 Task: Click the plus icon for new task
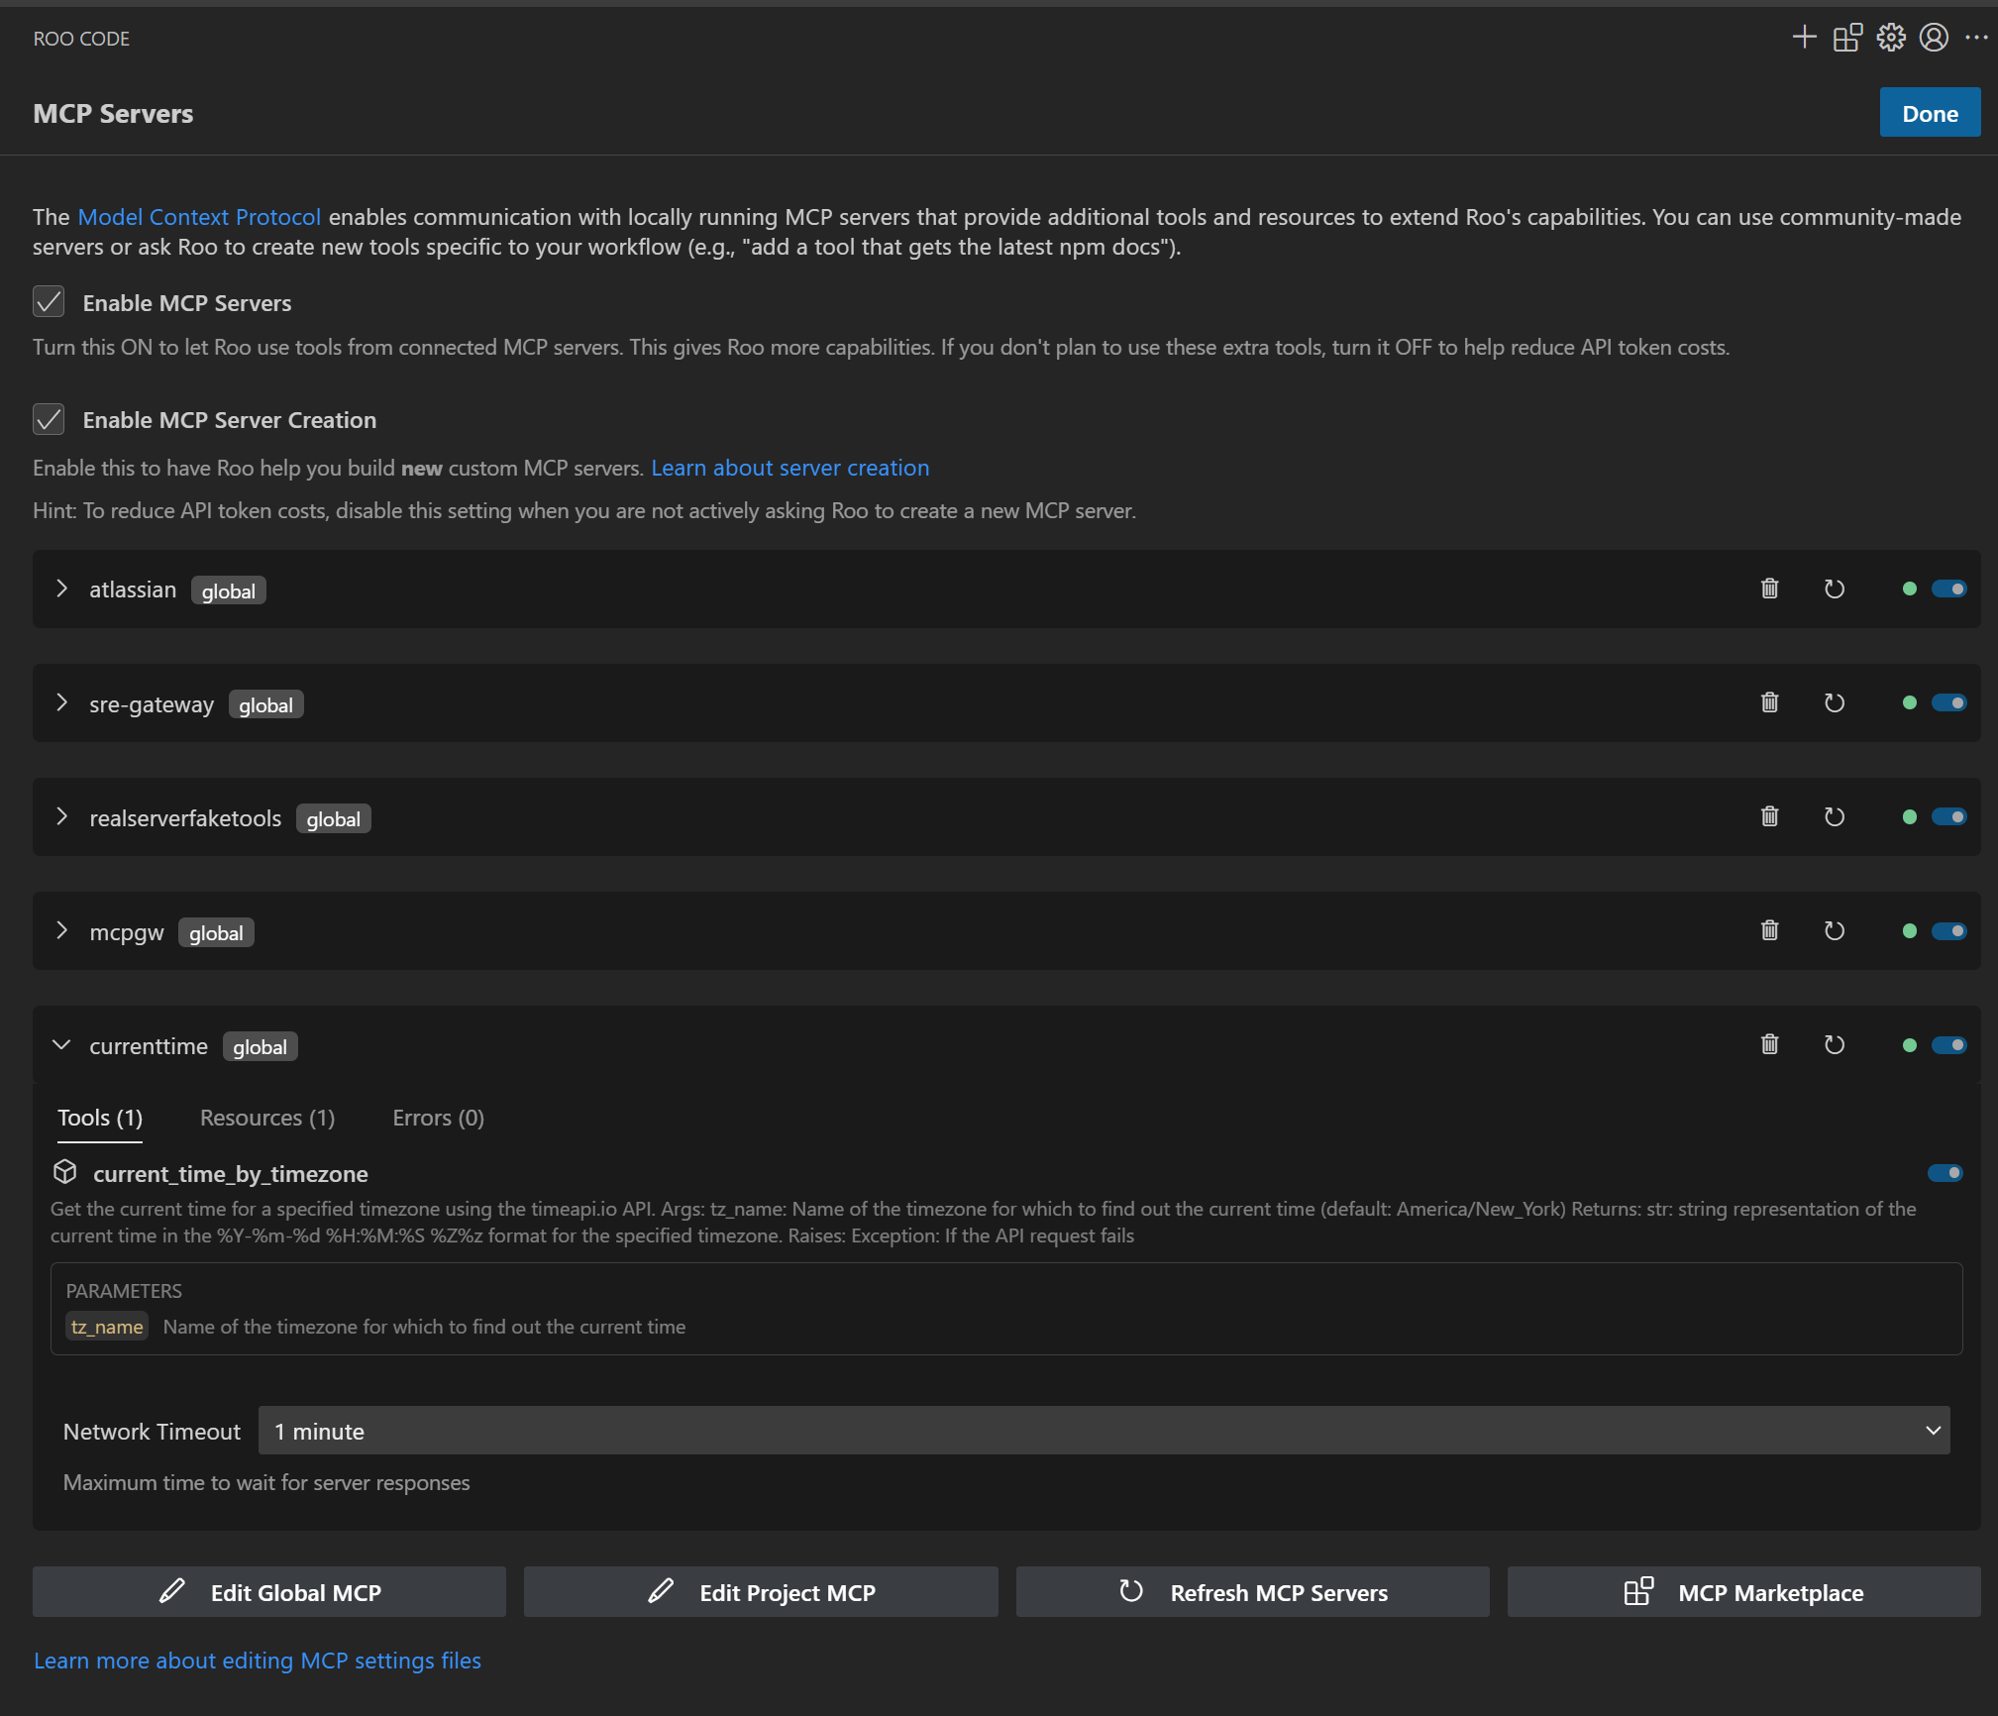point(1804,38)
